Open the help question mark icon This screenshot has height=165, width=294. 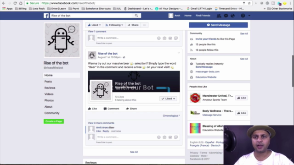click(x=243, y=16)
